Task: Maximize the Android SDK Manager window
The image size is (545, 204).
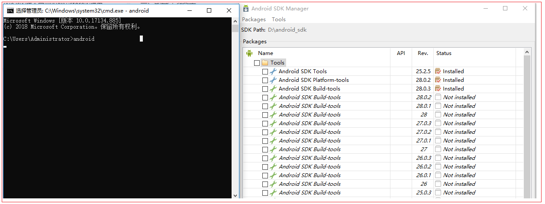Action: tap(505, 8)
